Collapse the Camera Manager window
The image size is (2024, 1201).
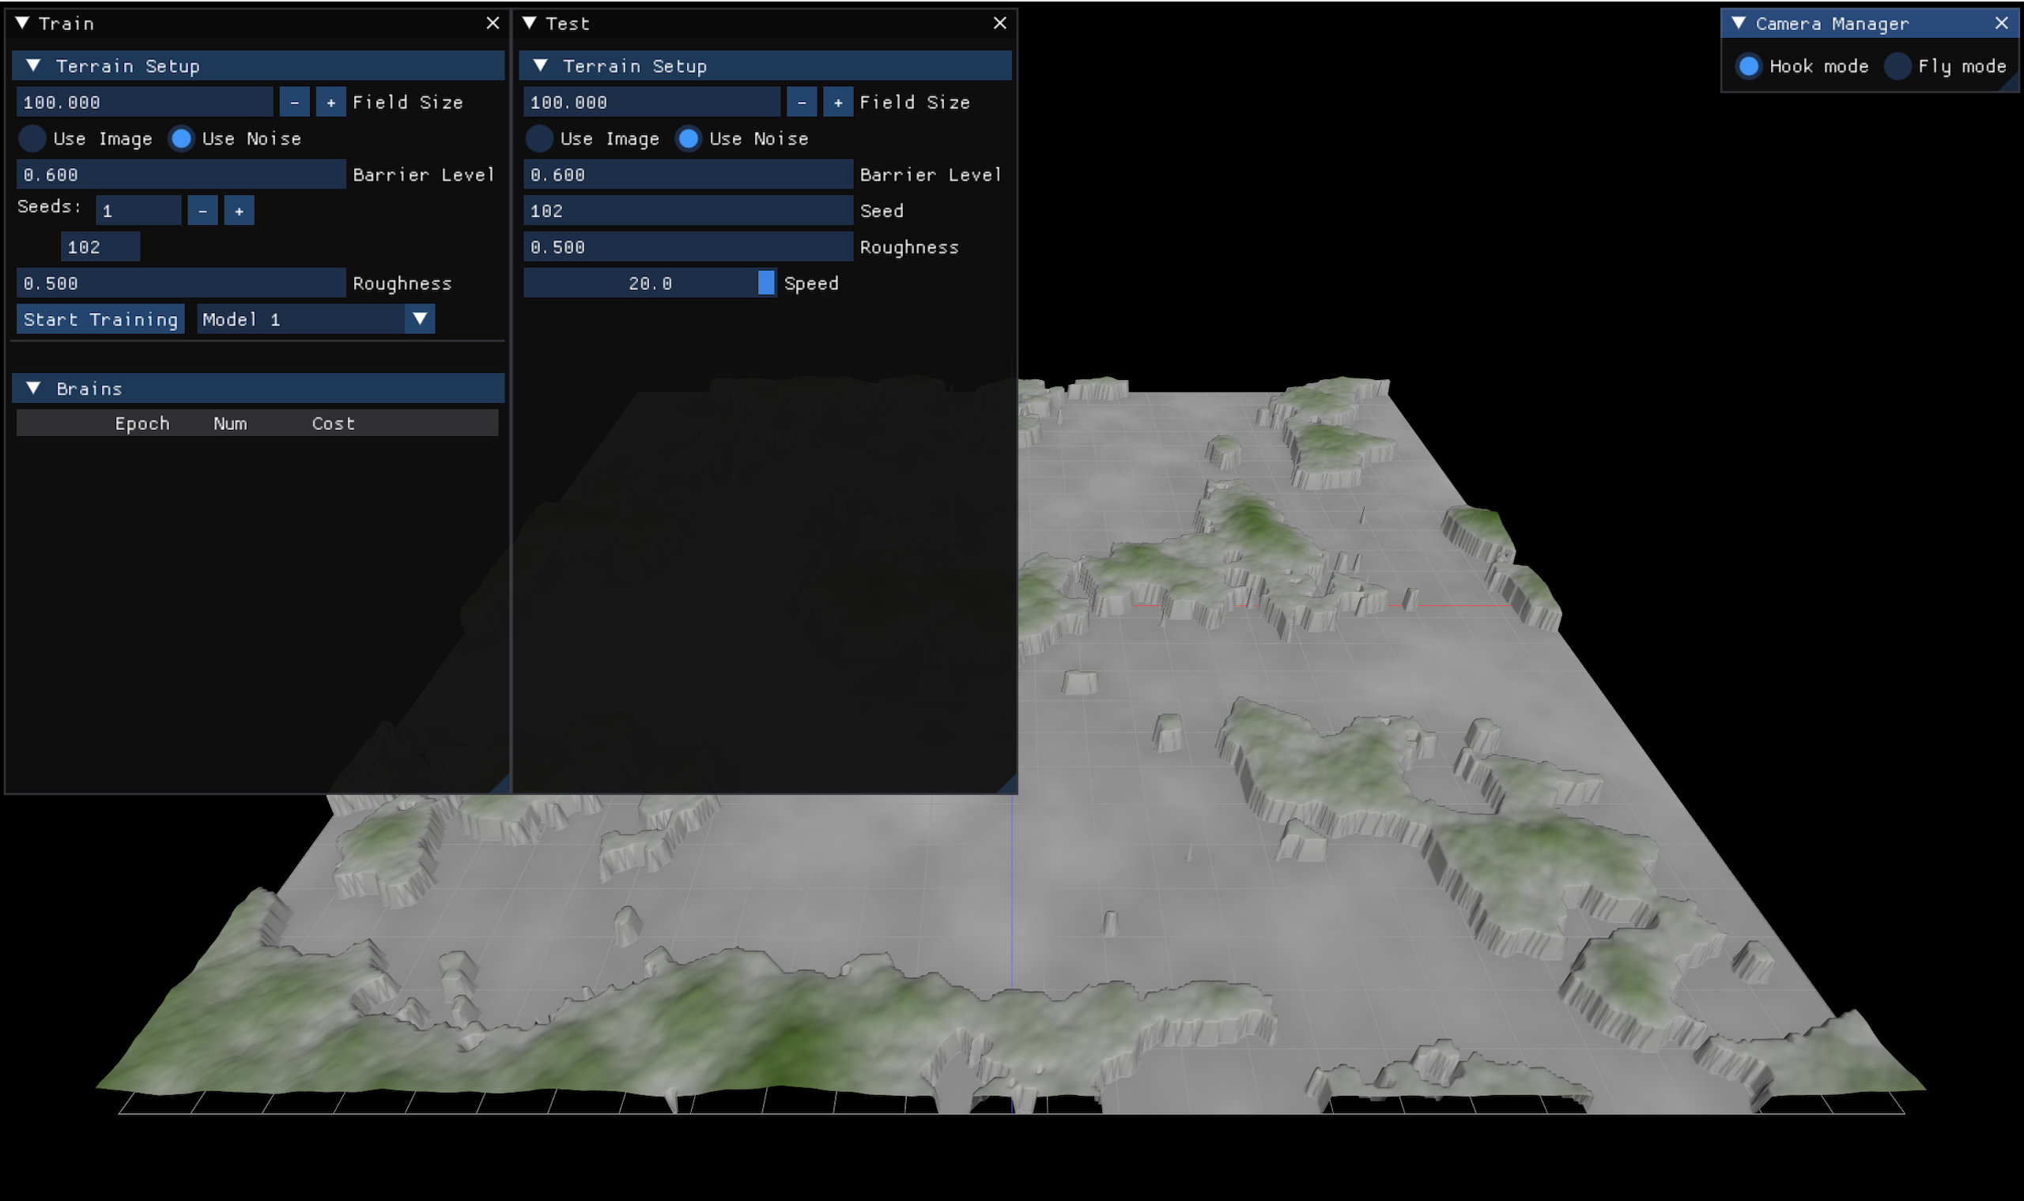pyautogui.click(x=1739, y=24)
